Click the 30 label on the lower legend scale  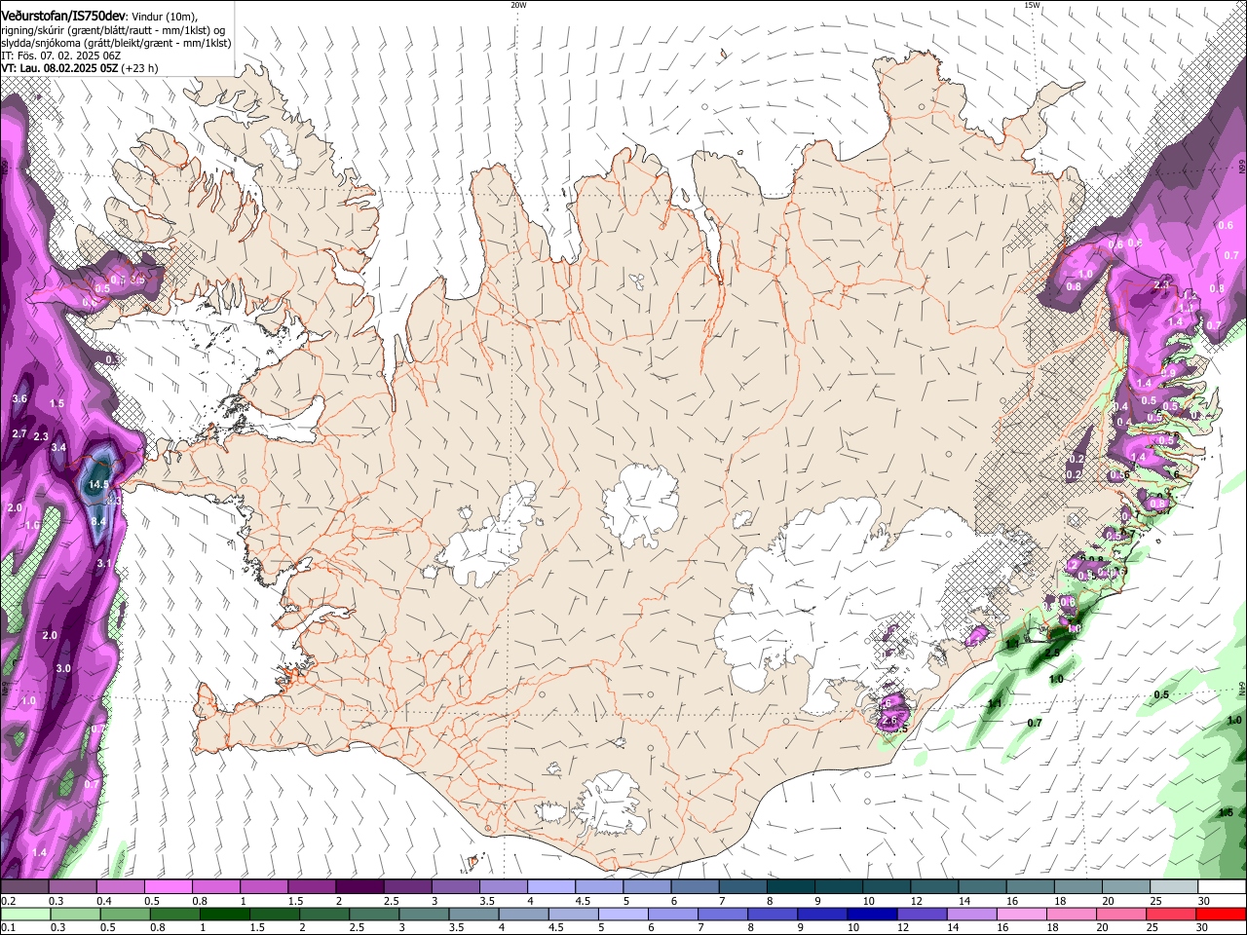click(x=1203, y=927)
